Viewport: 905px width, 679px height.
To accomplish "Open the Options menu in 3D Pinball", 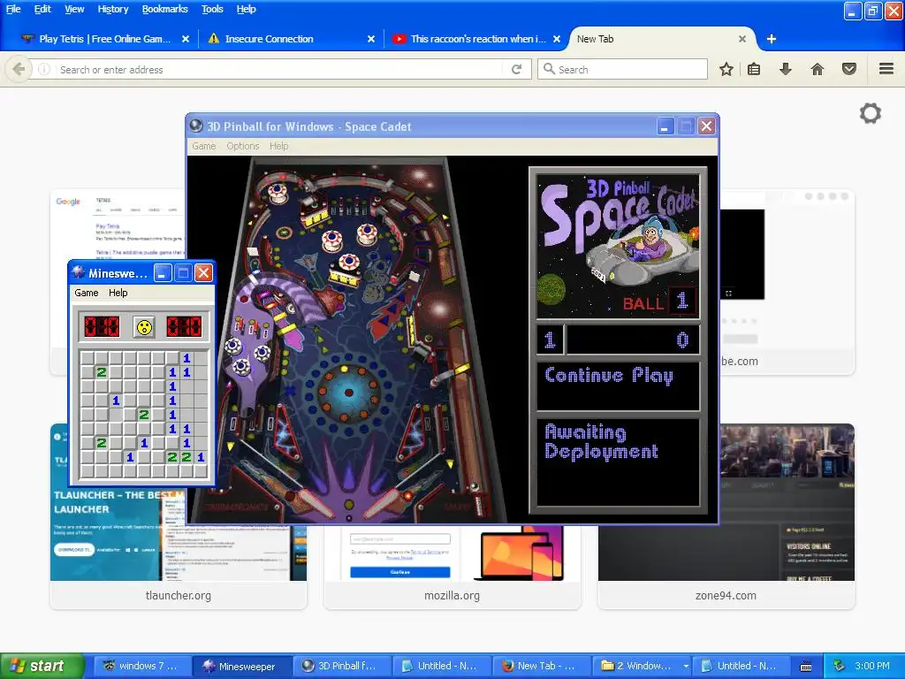I will (x=242, y=146).
